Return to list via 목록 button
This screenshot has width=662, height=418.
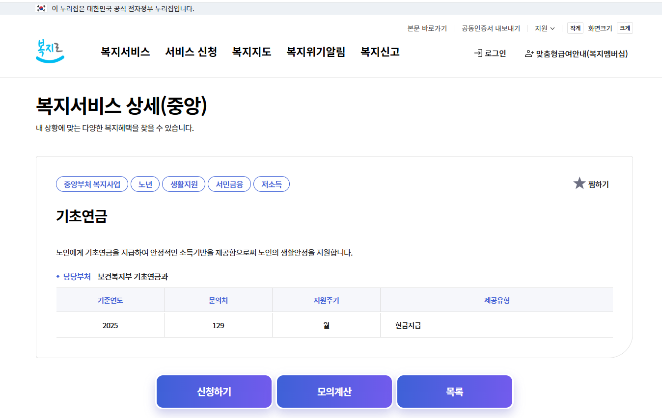click(x=454, y=391)
